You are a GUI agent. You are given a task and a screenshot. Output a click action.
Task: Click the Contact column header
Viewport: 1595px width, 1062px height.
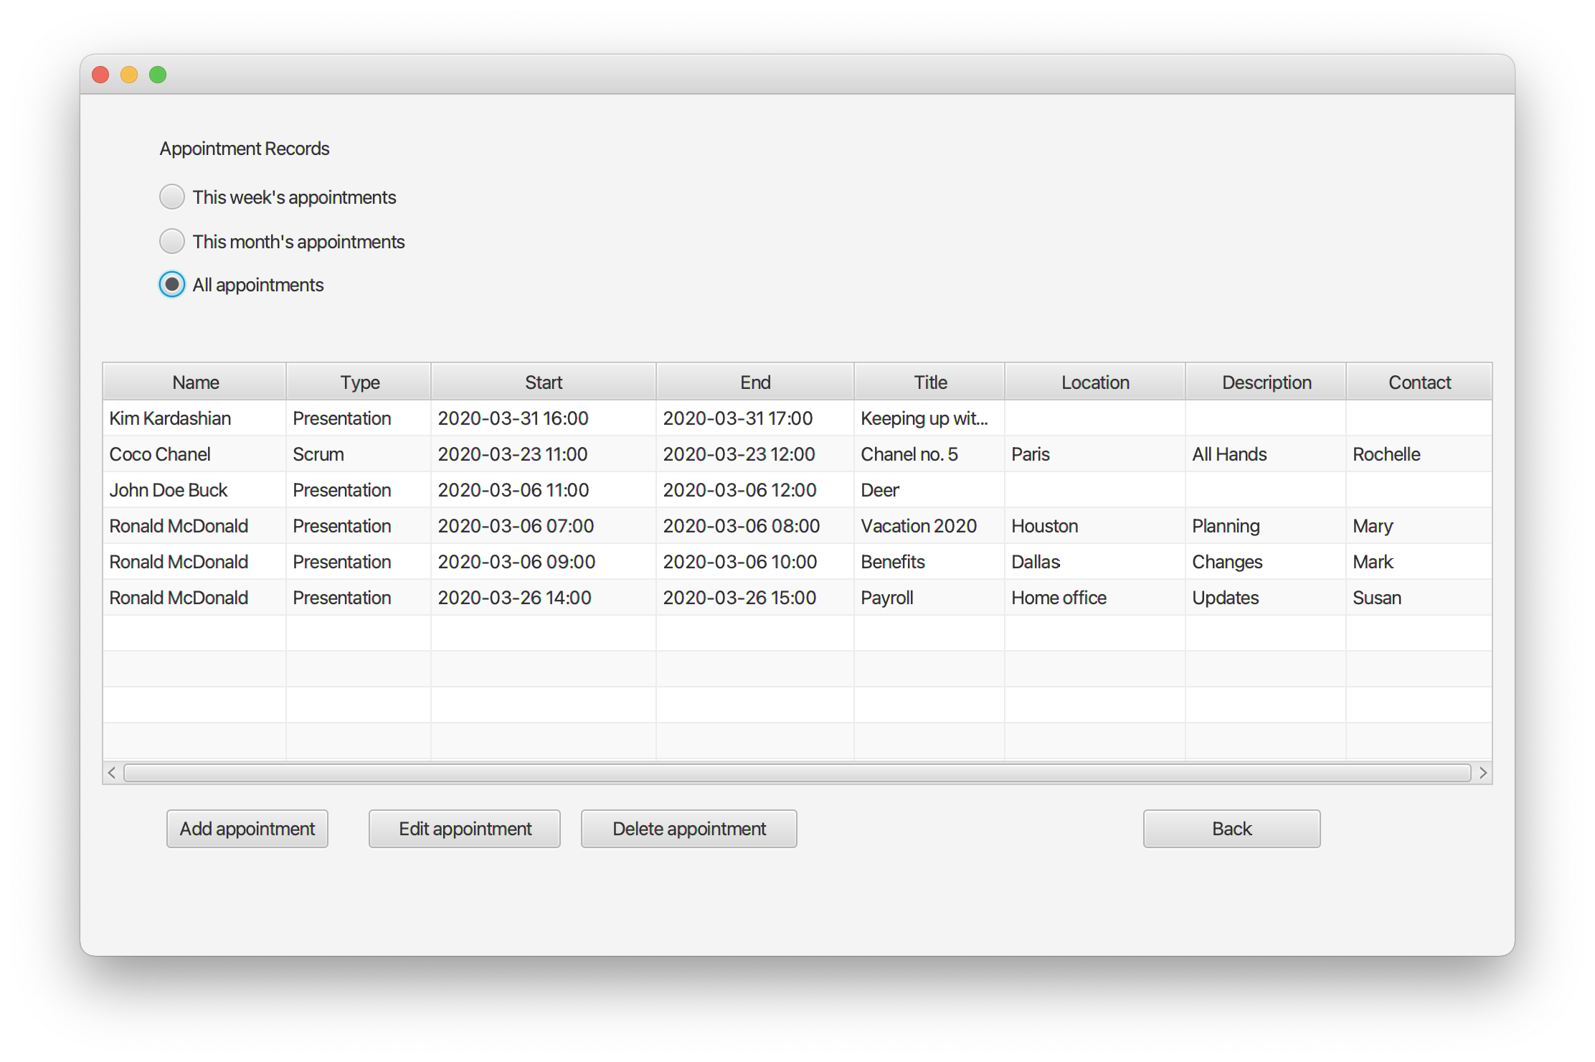(x=1419, y=382)
